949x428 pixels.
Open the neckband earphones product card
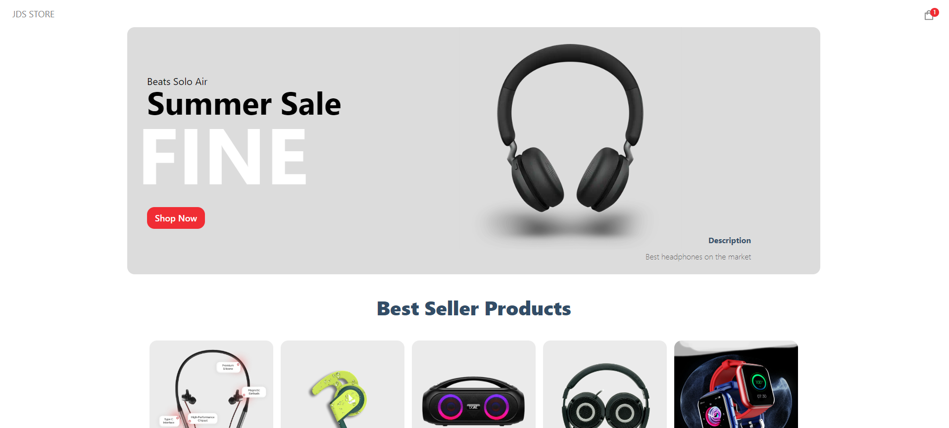[x=211, y=385]
